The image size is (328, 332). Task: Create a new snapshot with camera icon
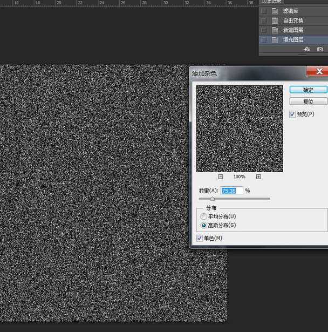pyautogui.click(x=320, y=49)
